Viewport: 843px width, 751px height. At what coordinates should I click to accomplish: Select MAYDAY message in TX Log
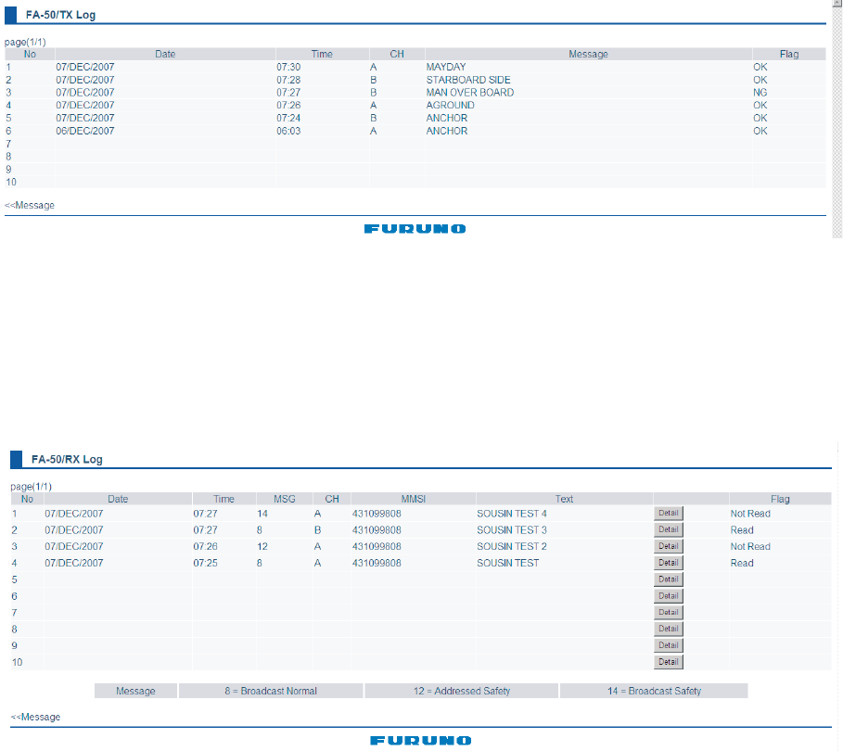click(446, 67)
